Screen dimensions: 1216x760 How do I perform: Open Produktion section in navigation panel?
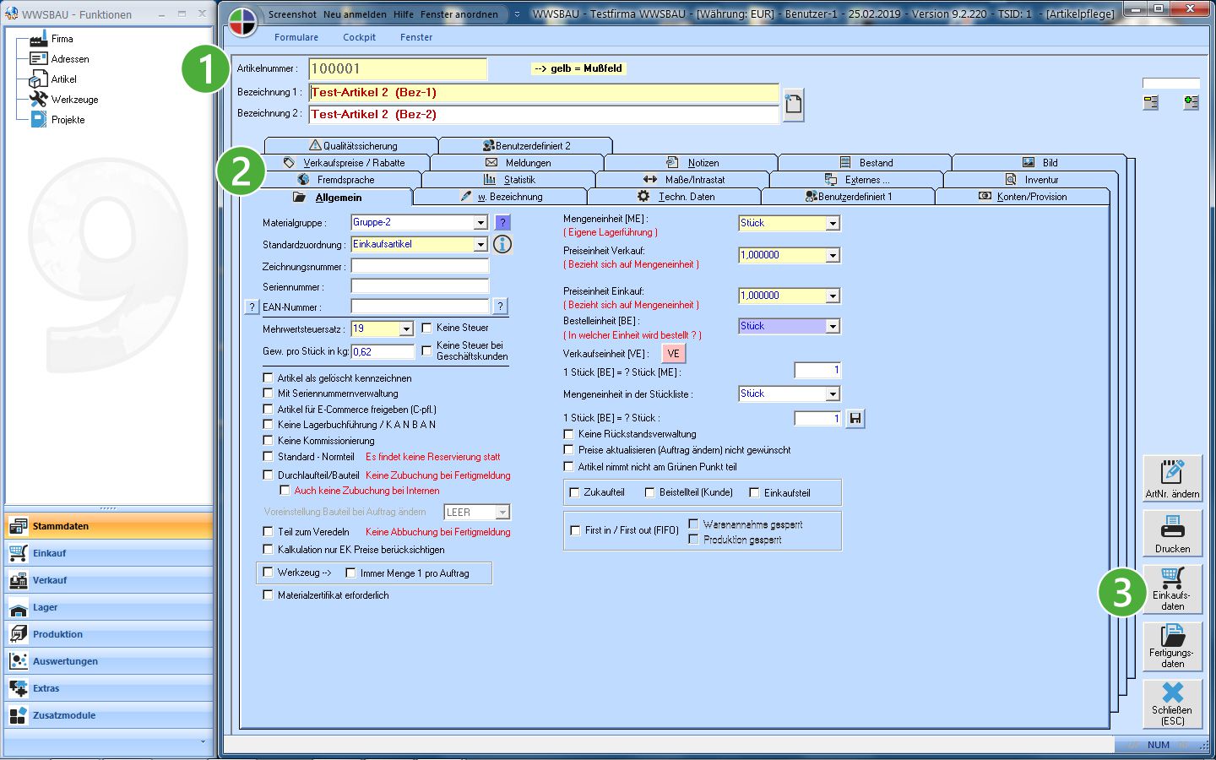click(x=109, y=634)
